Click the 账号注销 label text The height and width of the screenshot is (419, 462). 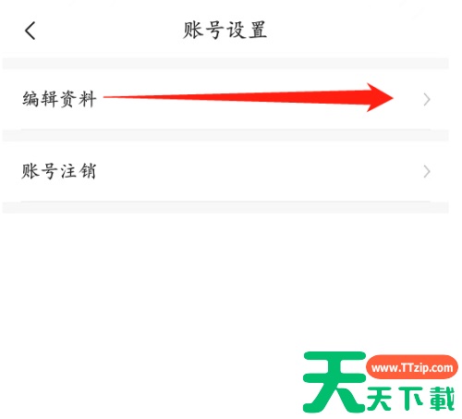coord(58,171)
